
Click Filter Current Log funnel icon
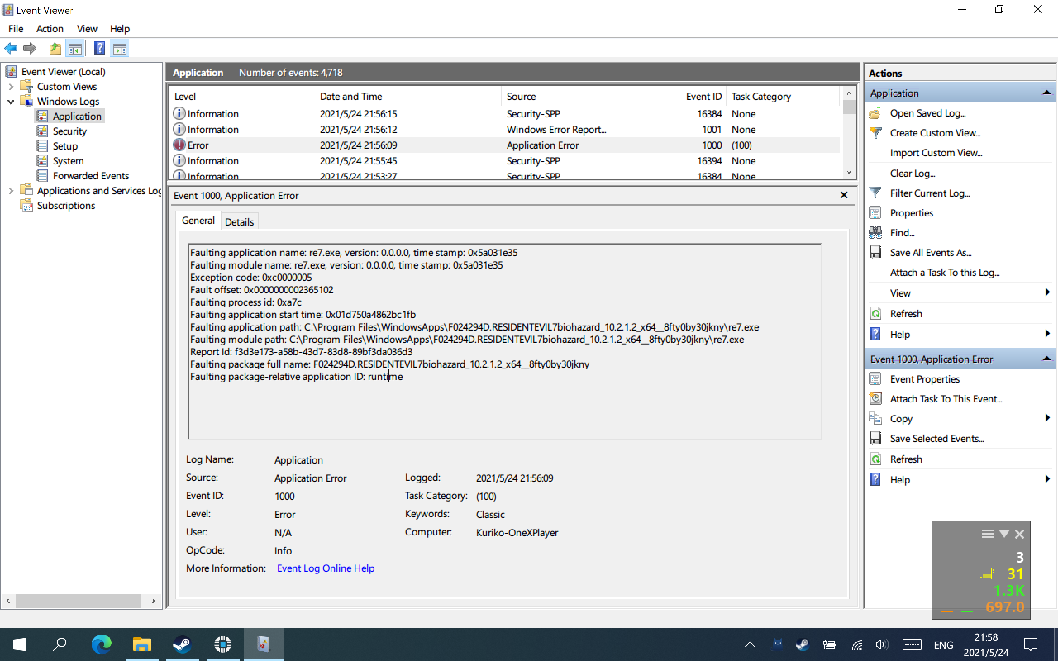point(876,193)
